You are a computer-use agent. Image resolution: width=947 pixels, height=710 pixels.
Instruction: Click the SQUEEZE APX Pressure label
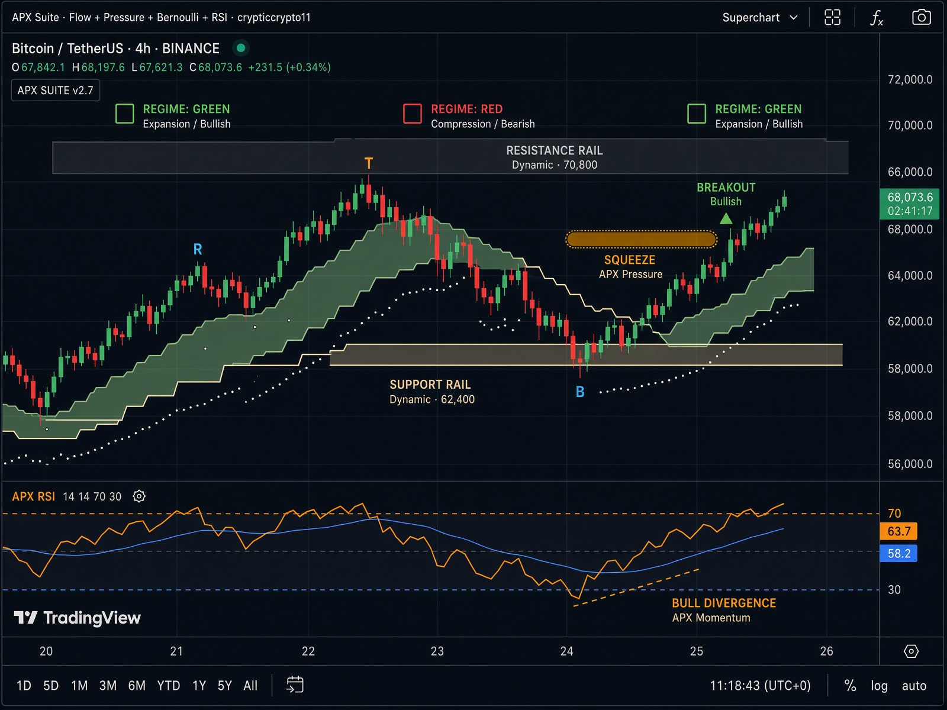(630, 267)
